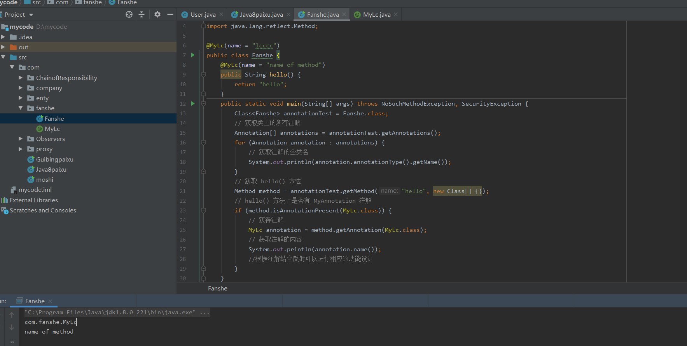Collapse the src folder
The height and width of the screenshot is (346, 687).
pyautogui.click(x=3, y=57)
